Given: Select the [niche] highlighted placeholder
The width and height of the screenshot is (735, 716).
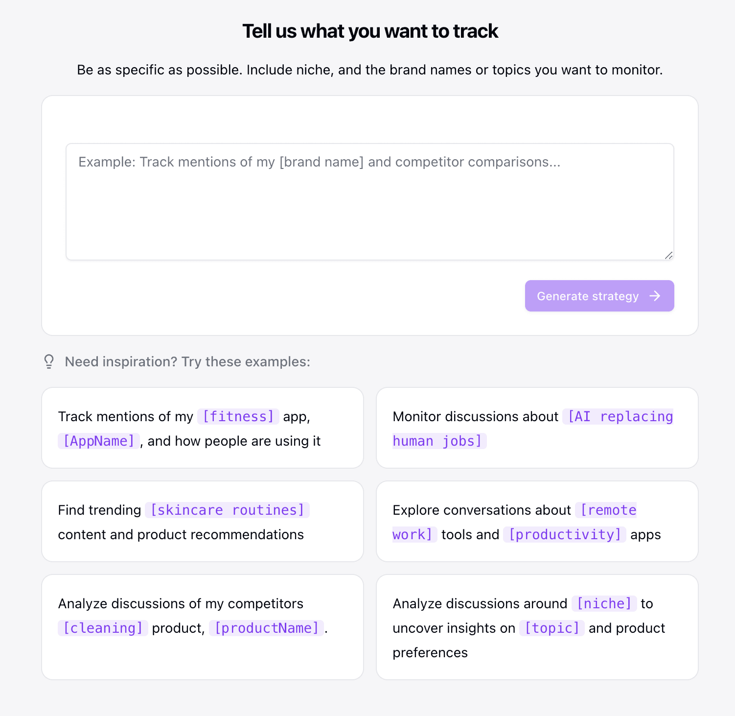Looking at the screenshot, I should pyautogui.click(x=604, y=603).
